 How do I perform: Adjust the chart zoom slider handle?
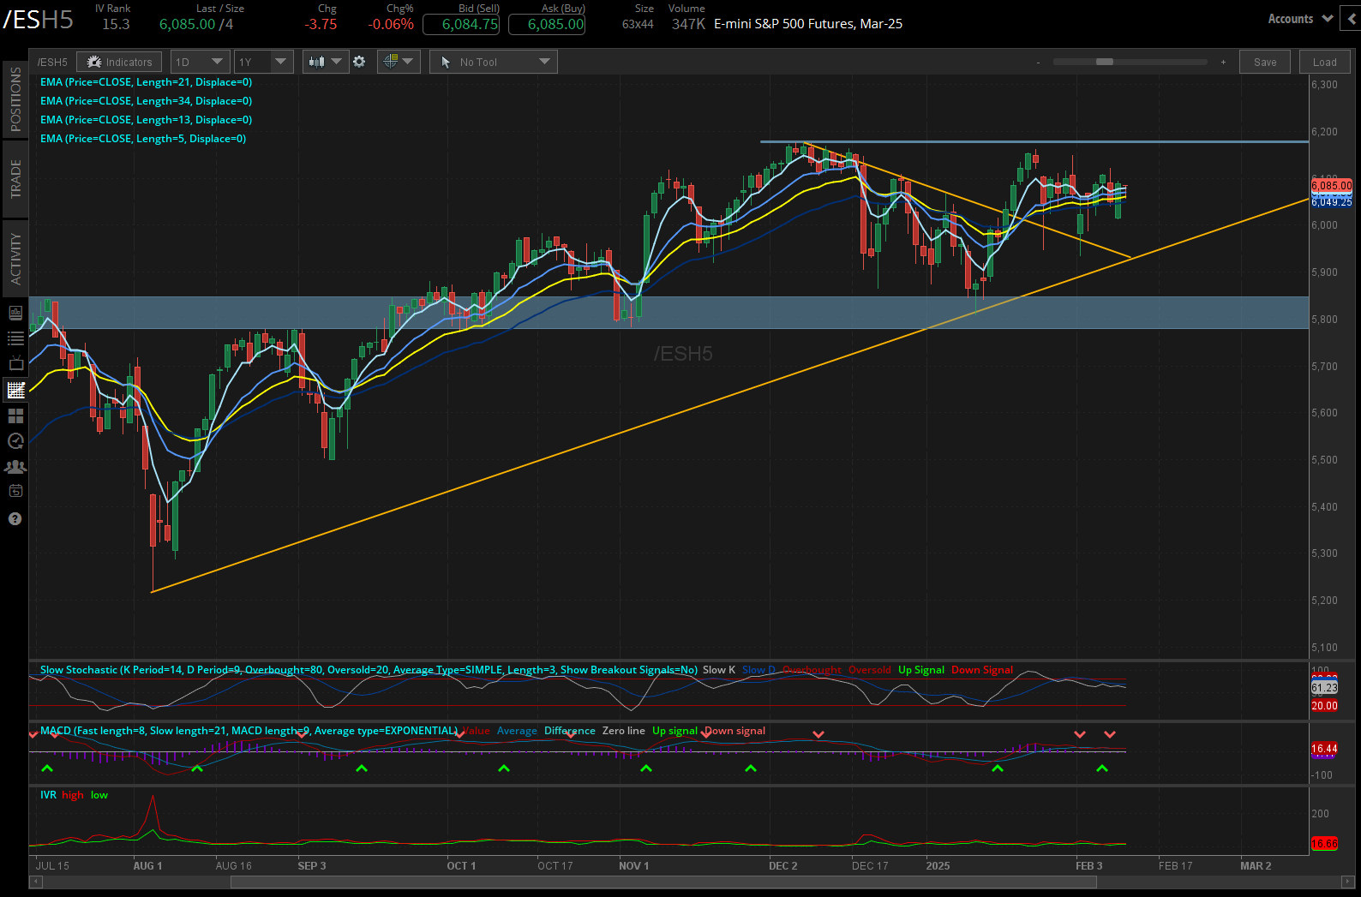[x=1105, y=62]
